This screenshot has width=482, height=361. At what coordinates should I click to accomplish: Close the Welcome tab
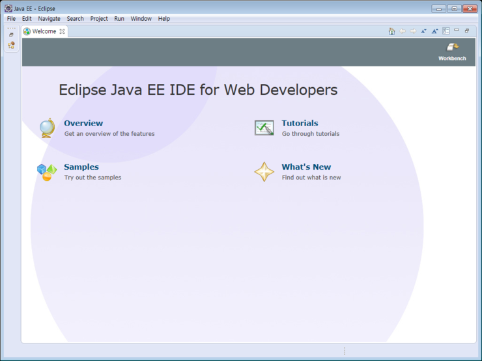pyautogui.click(x=62, y=31)
